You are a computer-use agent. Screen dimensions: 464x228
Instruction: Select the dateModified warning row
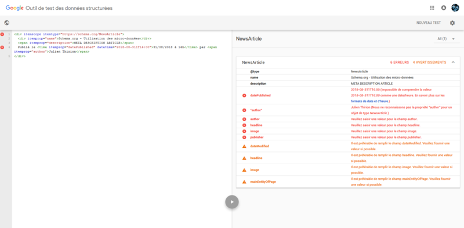(x=348, y=146)
